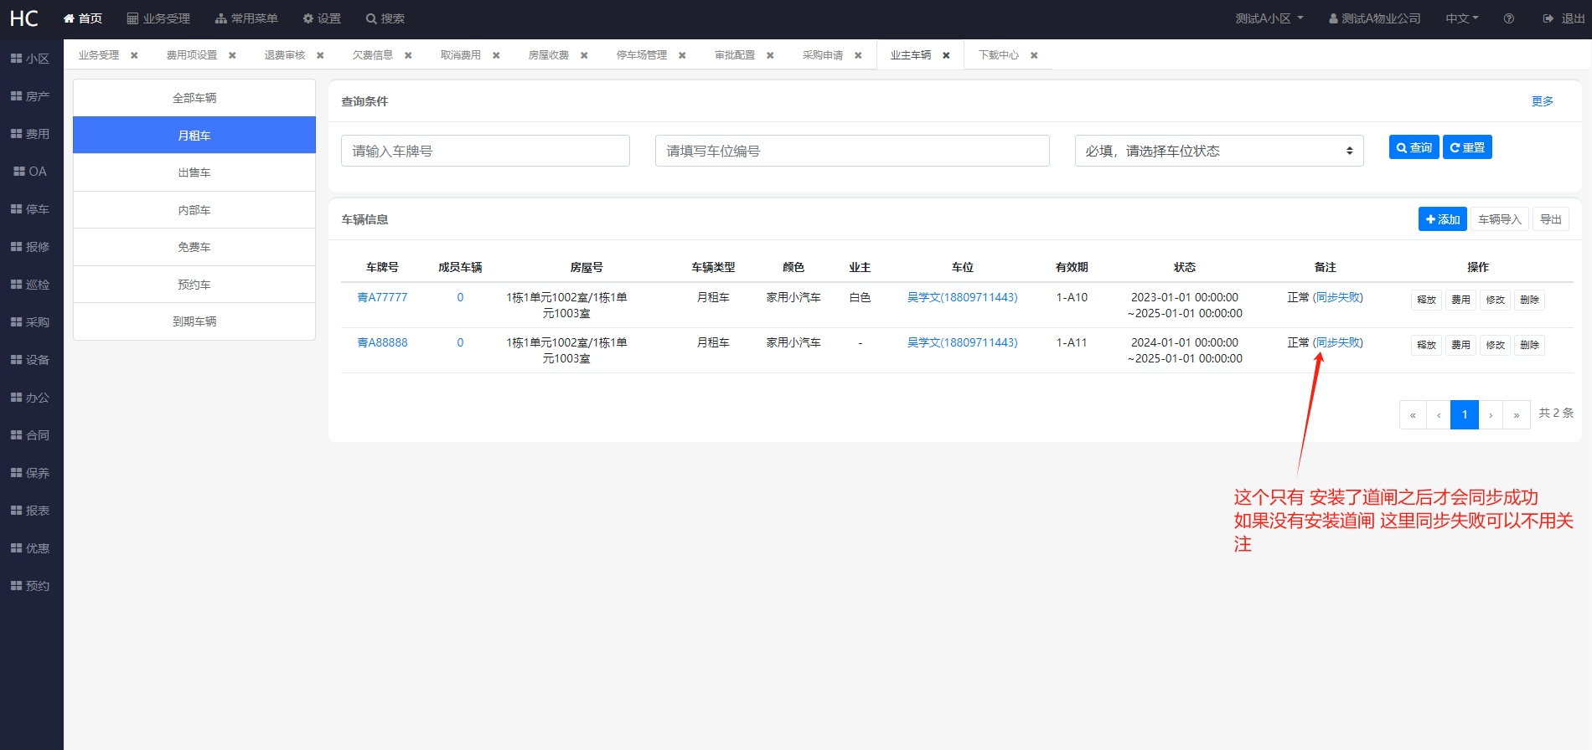Open the 停车 sidebar module

(x=30, y=209)
